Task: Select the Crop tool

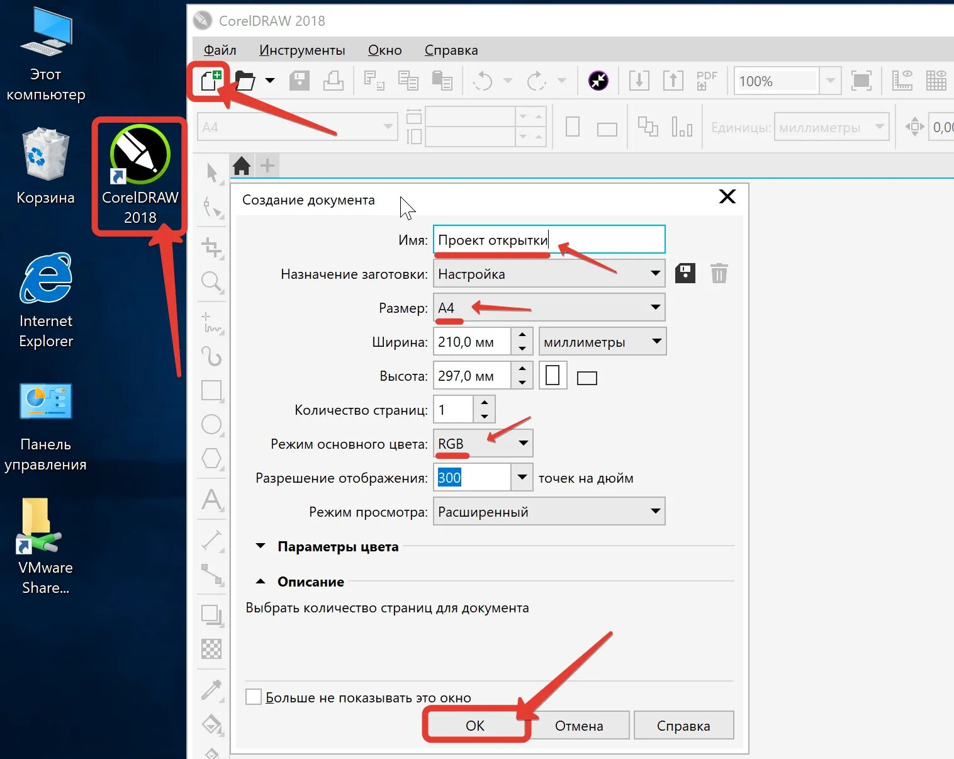Action: [213, 248]
